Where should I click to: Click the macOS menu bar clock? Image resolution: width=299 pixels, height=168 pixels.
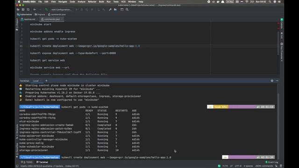click(261, 2)
